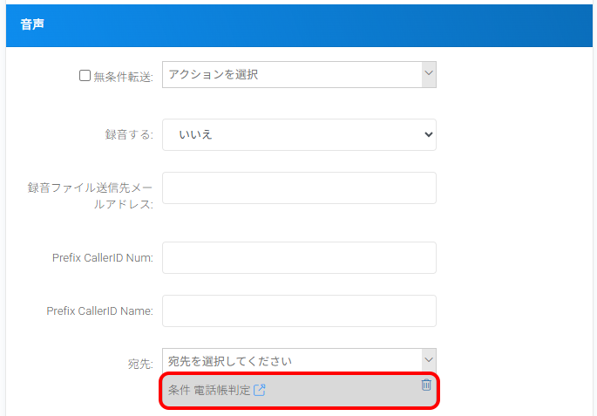Click the Prefix CallerID Num text field
The width and height of the screenshot is (597, 416).
pyautogui.click(x=299, y=257)
